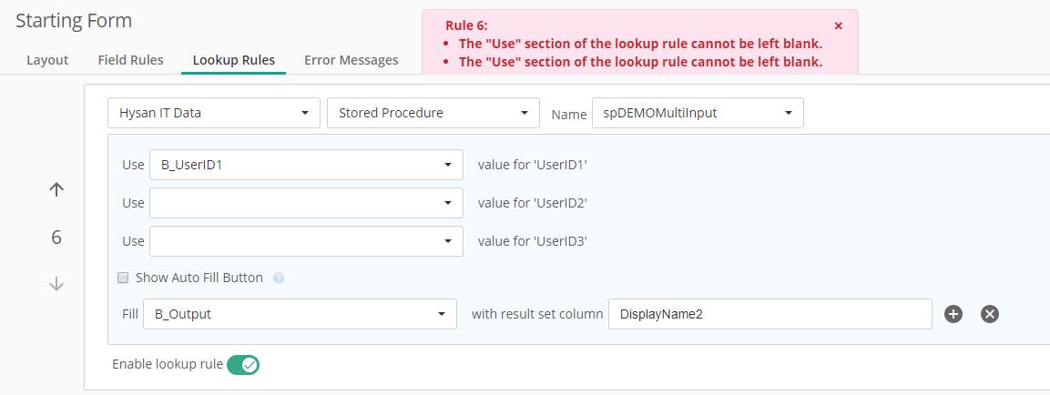Add another fill row with plus icon

[x=953, y=314]
